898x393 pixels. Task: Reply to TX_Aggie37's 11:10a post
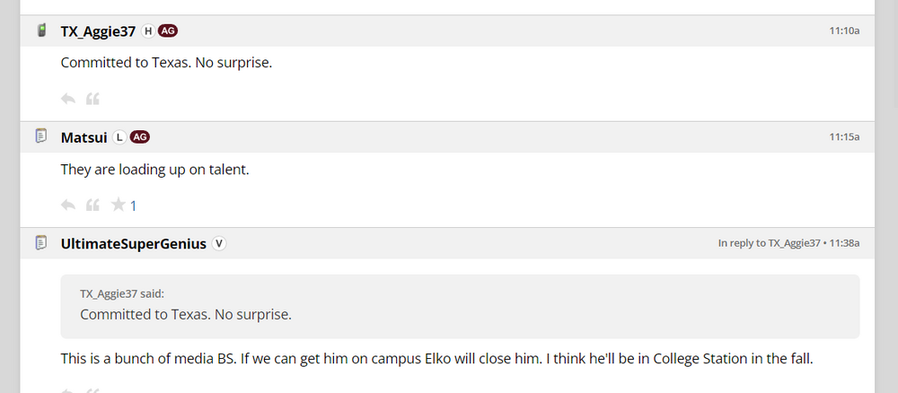click(67, 99)
